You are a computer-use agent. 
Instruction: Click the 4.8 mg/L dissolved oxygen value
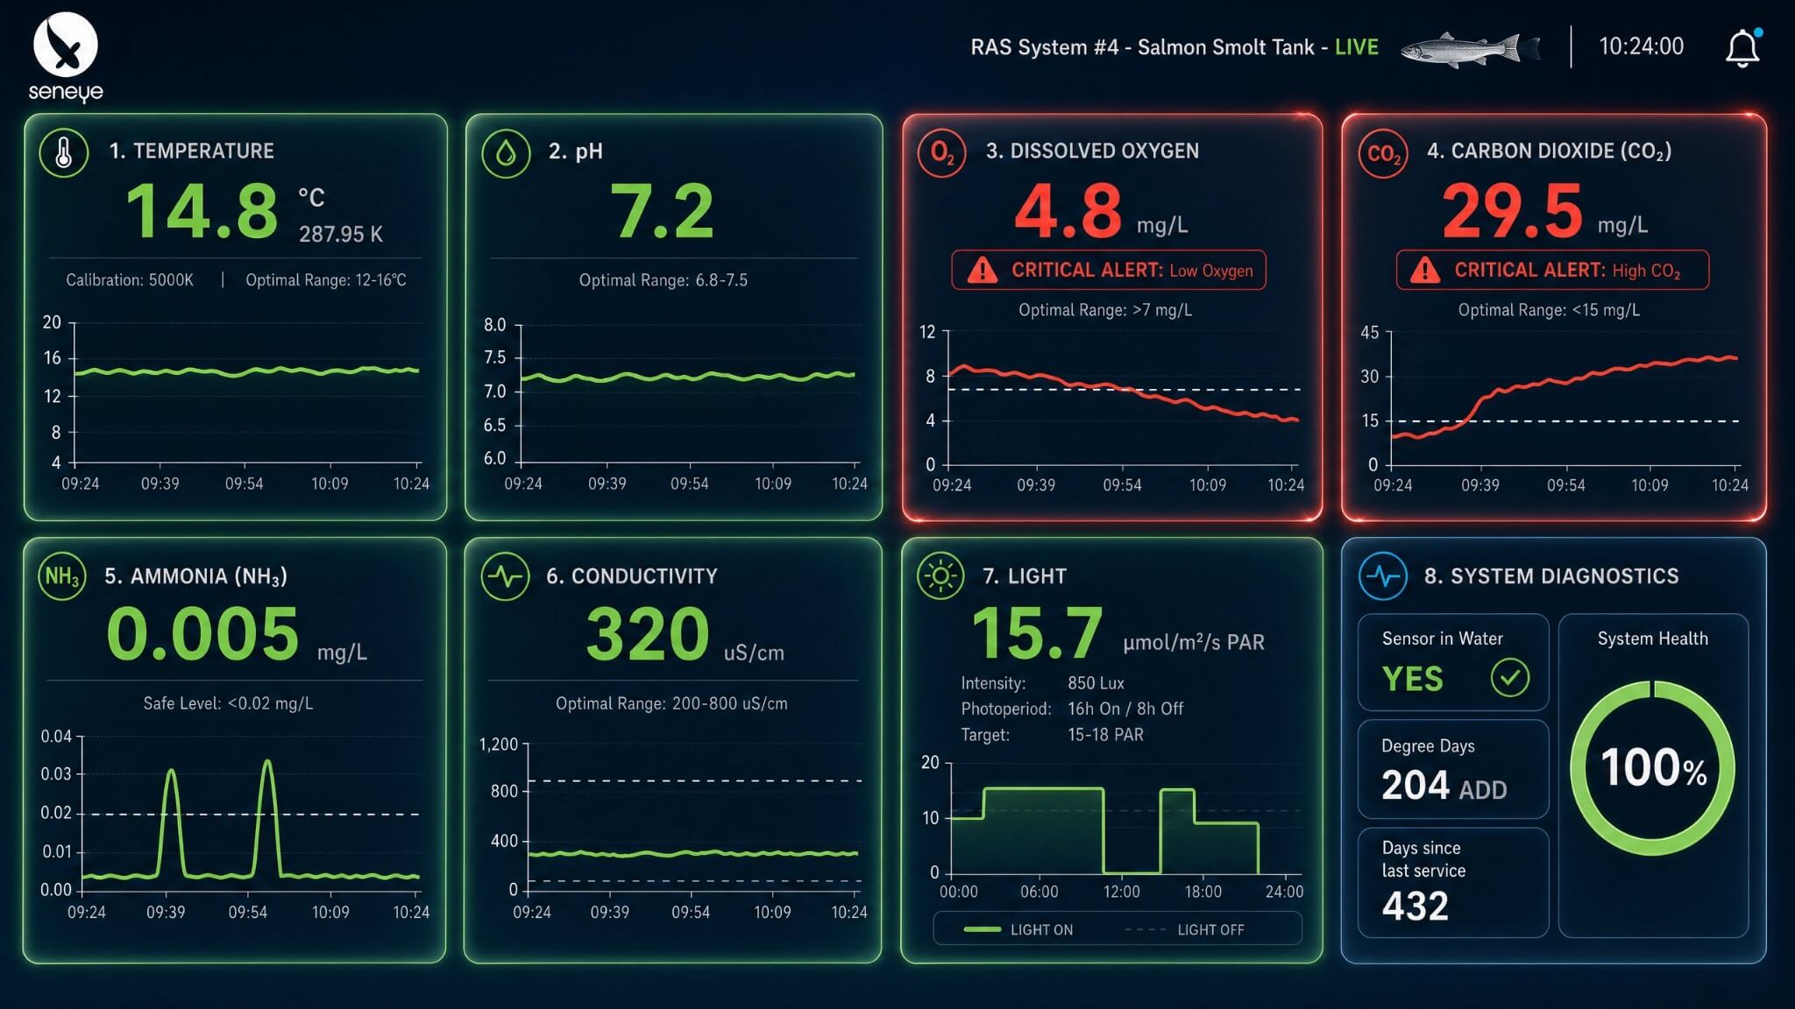[x=1101, y=211]
